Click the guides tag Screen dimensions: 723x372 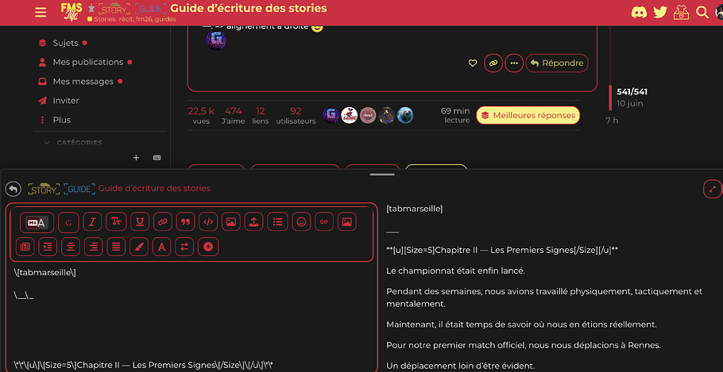click(166, 19)
